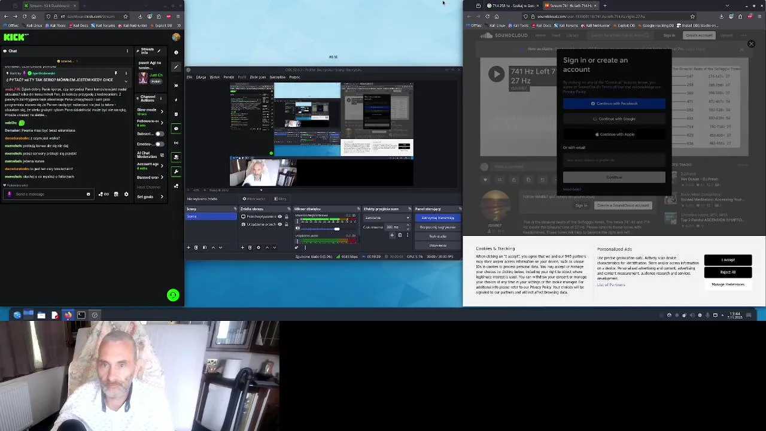The width and height of the screenshot is (766, 431).
Task: Open AI Chat Moderation external link icon
Action: (162, 155)
